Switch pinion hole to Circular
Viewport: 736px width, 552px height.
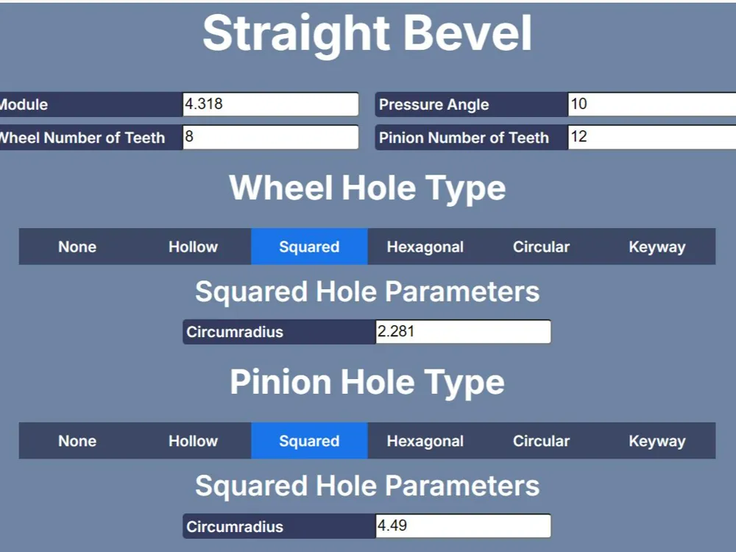pos(541,441)
